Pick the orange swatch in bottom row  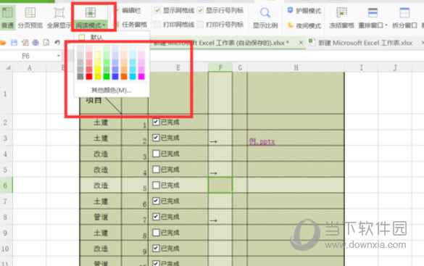coord(124,77)
